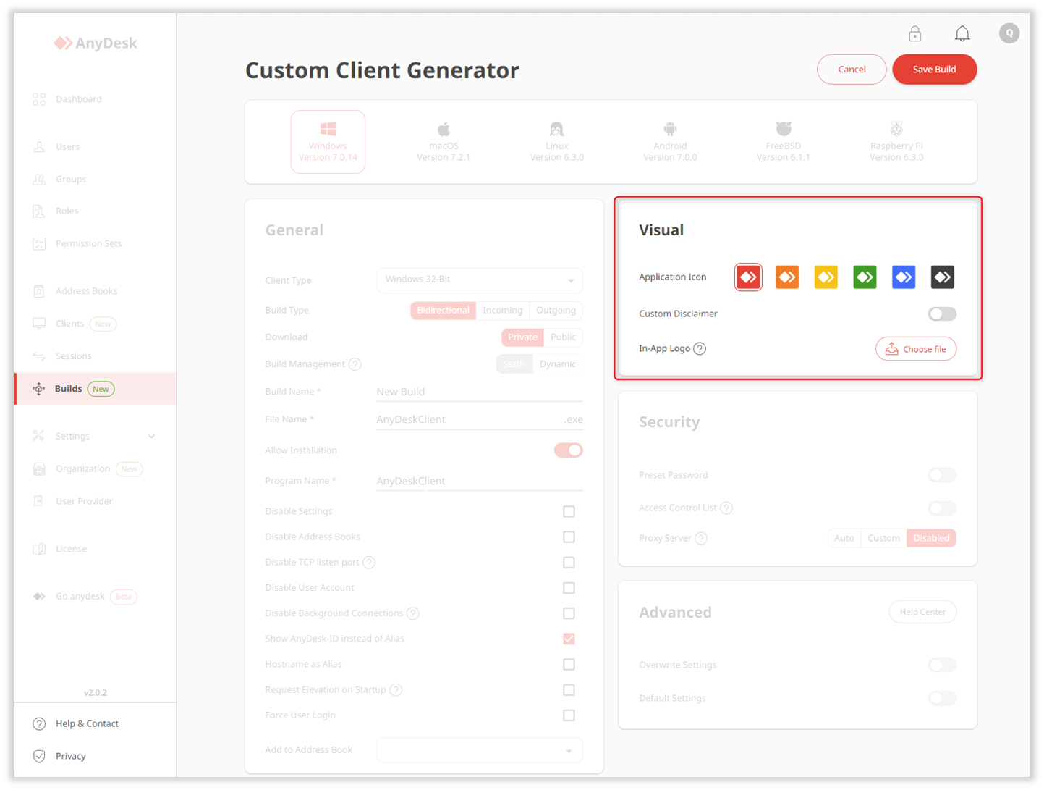Viewport: 1044px width, 790px height.
Task: Open Groups in sidebar
Action: [95, 179]
